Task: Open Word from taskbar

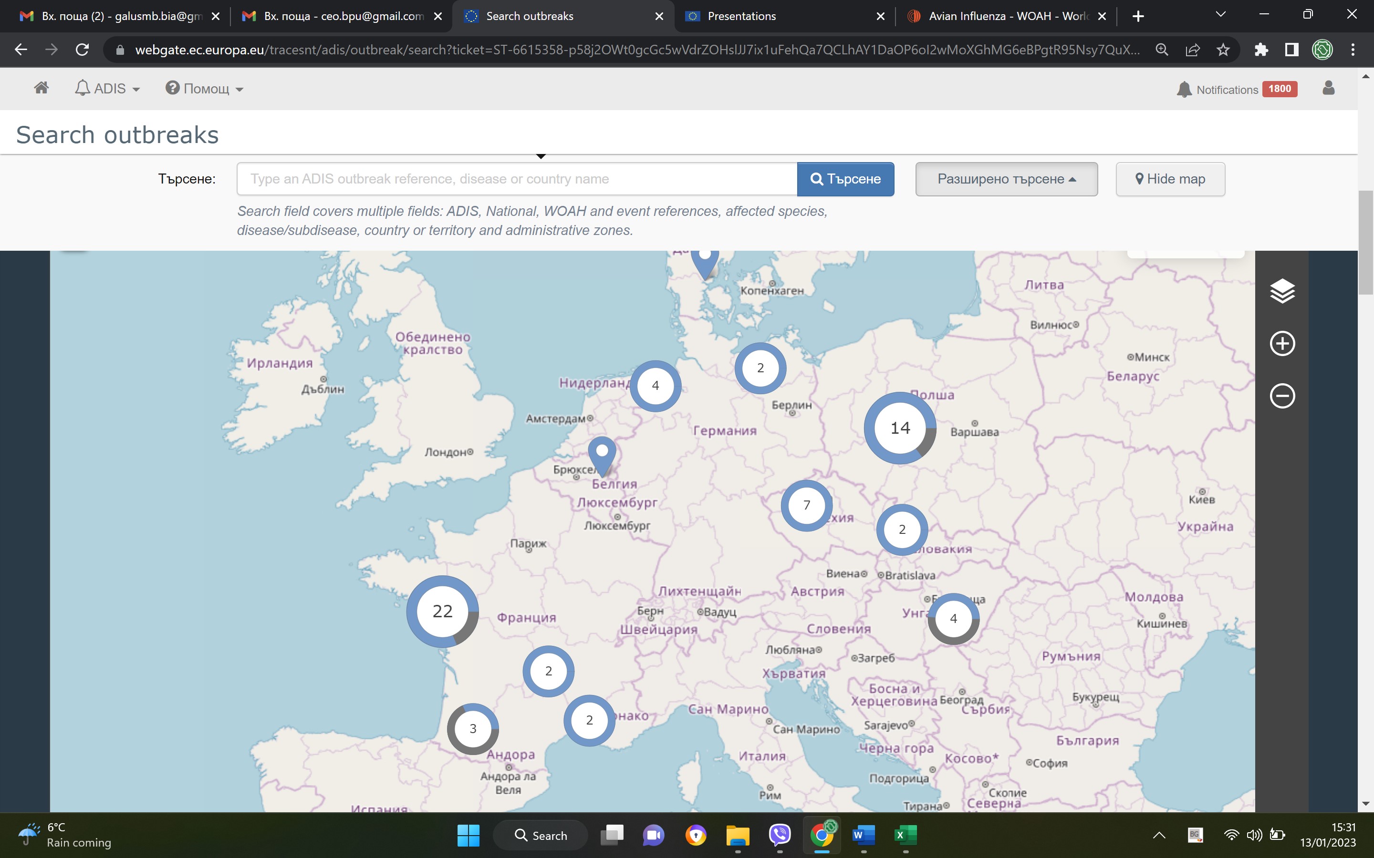Action: pos(863,835)
